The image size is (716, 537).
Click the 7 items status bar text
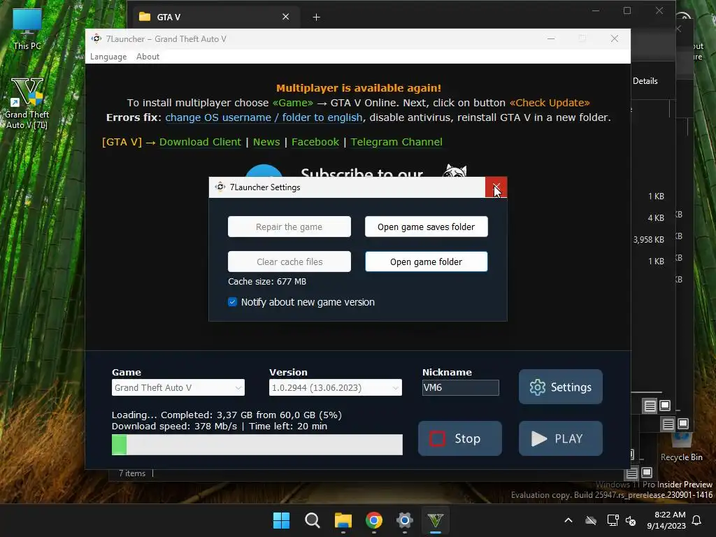(x=132, y=473)
